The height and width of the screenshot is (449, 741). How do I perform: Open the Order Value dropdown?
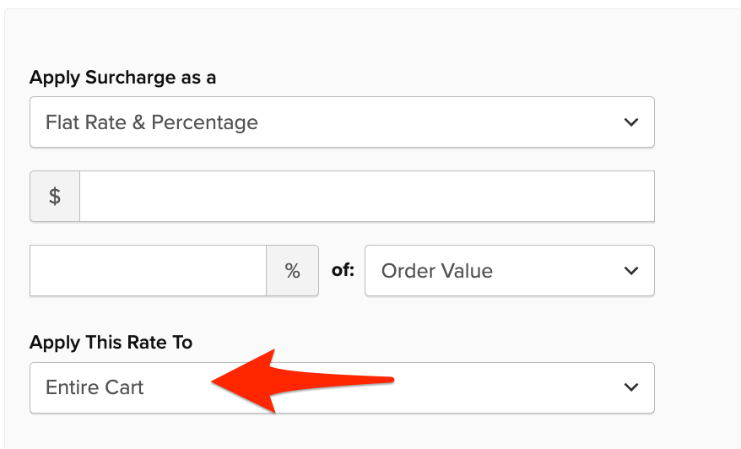point(508,271)
